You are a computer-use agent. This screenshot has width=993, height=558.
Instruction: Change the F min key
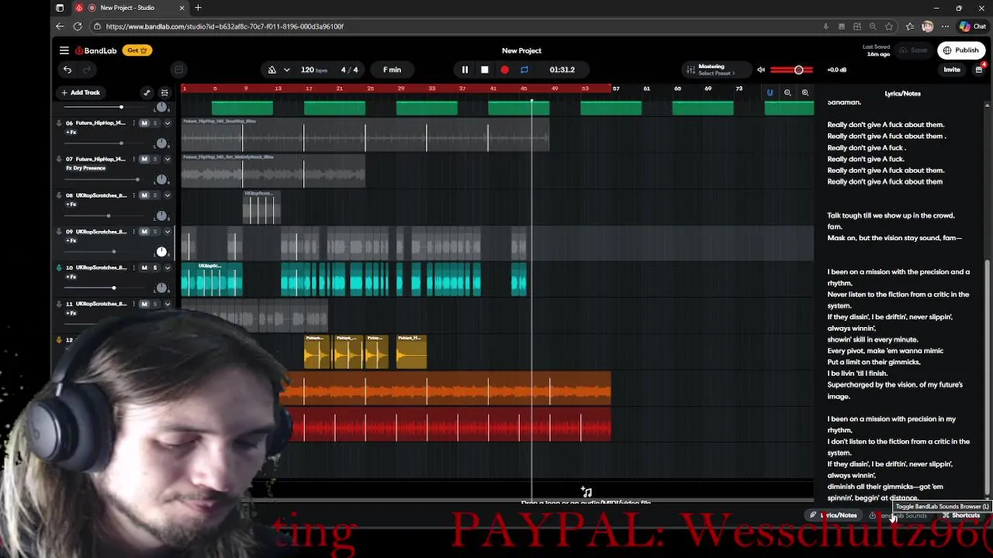tap(392, 70)
